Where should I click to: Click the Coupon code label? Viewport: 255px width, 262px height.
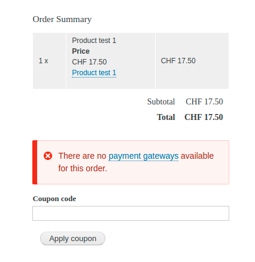coord(54,199)
